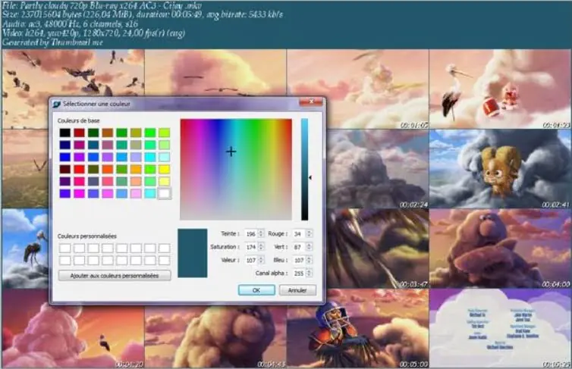Click the Annuler button
The width and height of the screenshot is (572, 369).
pyautogui.click(x=297, y=290)
